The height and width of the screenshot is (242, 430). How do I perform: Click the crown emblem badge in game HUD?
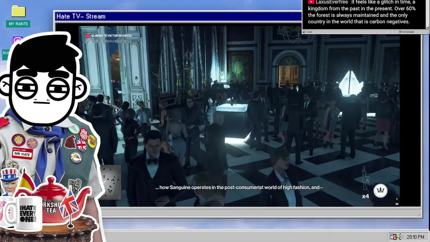[380, 191]
